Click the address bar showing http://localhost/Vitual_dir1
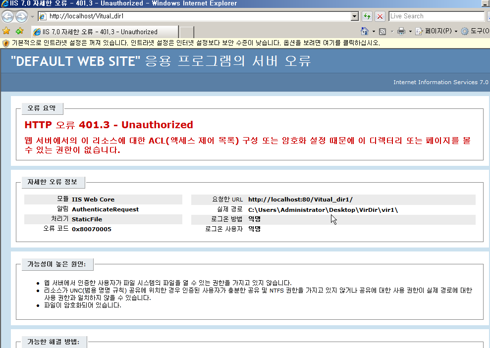This screenshot has height=348, width=490. tap(194, 16)
